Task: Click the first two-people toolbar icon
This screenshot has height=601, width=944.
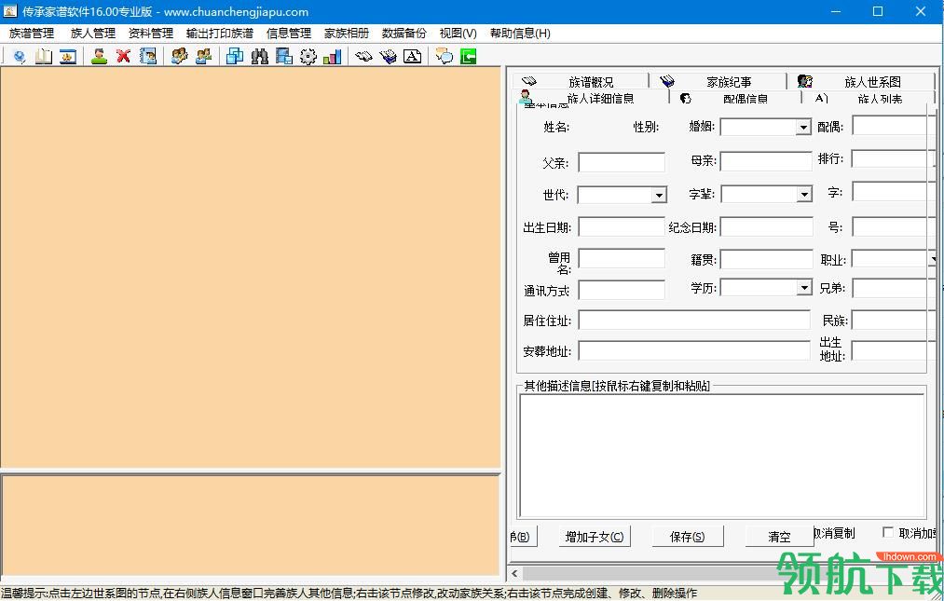Action: pyautogui.click(x=180, y=57)
